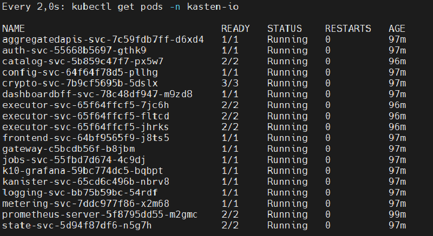Select pod config-svc-64f64f78d5-pllhg
The width and height of the screenshot is (433, 236).
pyautogui.click(x=80, y=72)
